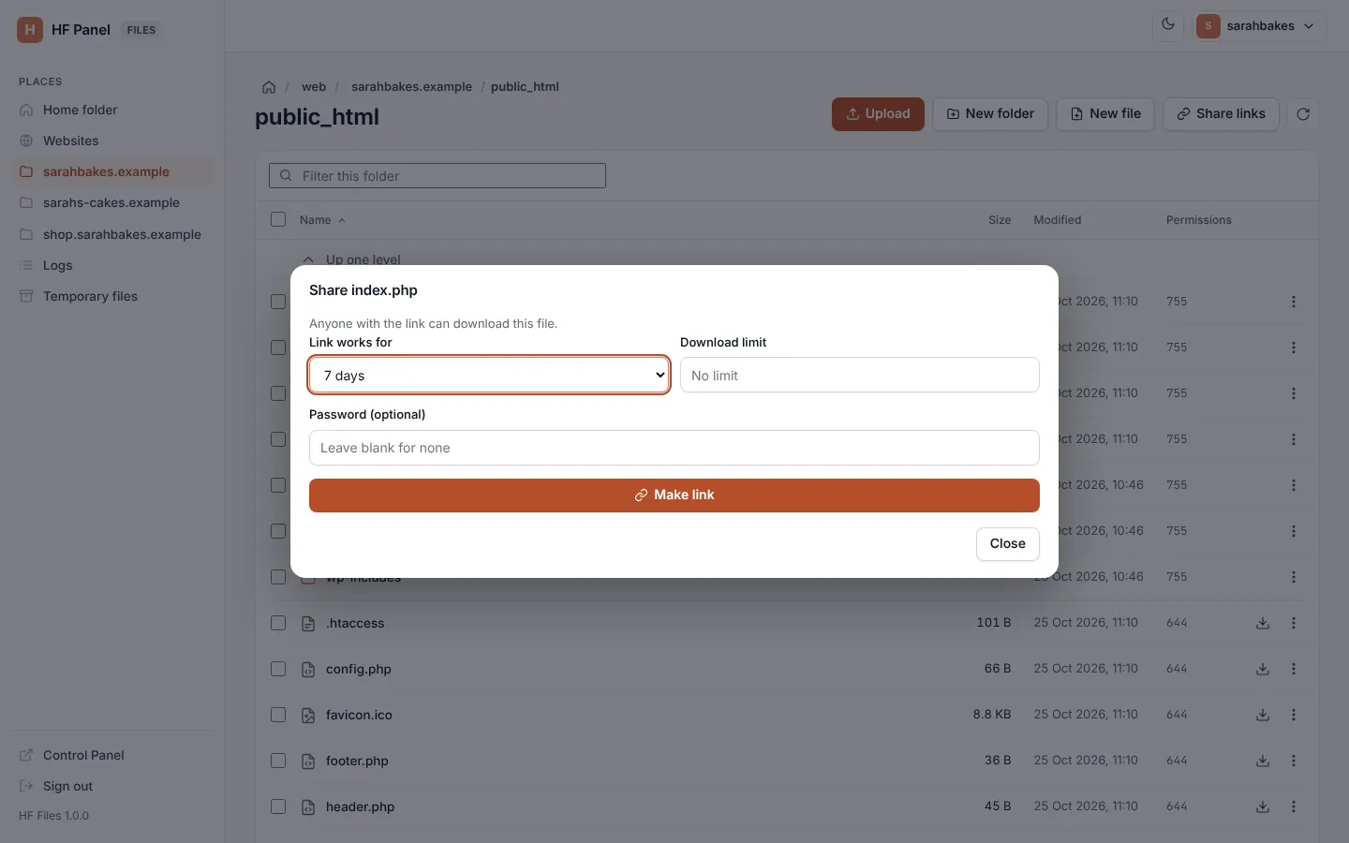
Task: Tick the favicon.ico checkbox
Action: [x=278, y=715]
